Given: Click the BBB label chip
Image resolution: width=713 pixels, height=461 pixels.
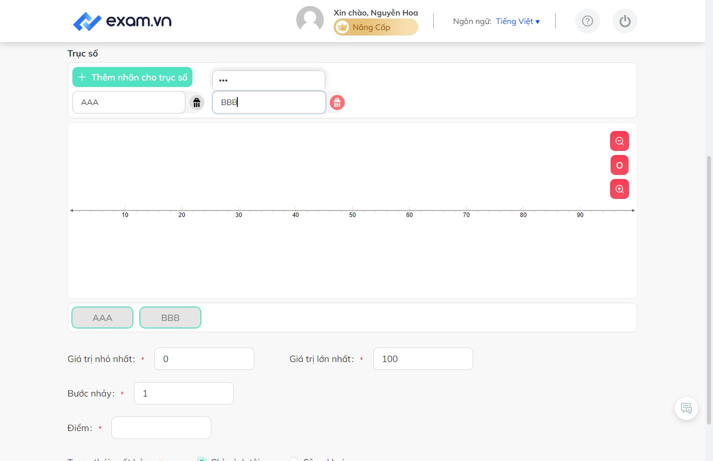Looking at the screenshot, I should (170, 317).
